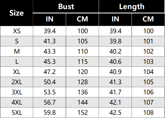Click the IN subheader under Bust
The height and width of the screenshot is (118, 165).
pos(49,19)
